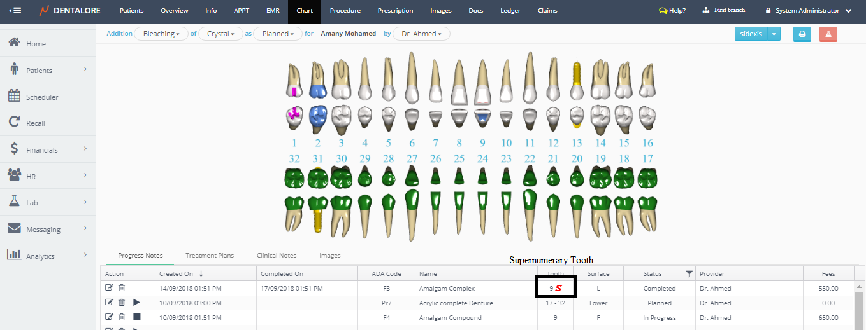Filter the Status column
Image resolution: width=866 pixels, height=330 pixels.
(688, 274)
